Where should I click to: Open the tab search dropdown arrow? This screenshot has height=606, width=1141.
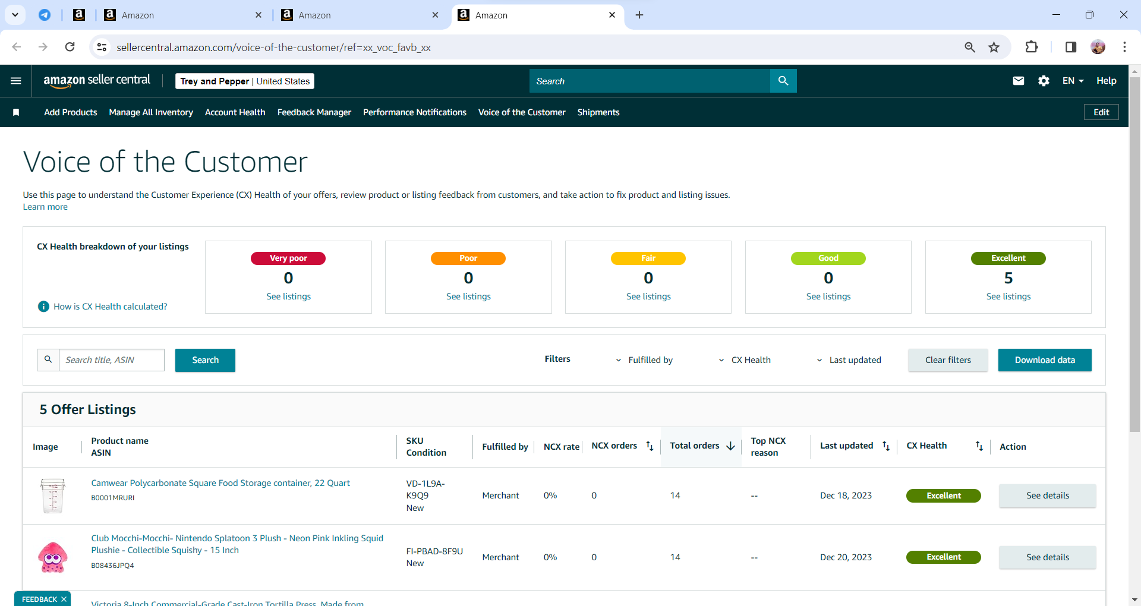(15, 15)
